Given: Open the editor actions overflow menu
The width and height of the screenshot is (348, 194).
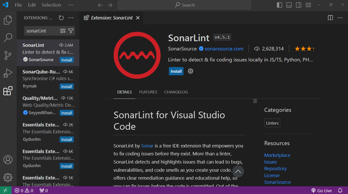Looking at the screenshot, I should [340, 18].
